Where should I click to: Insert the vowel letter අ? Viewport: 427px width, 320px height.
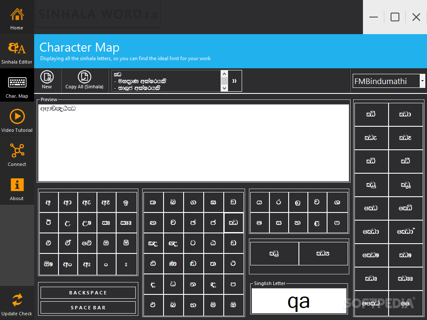(x=49, y=202)
